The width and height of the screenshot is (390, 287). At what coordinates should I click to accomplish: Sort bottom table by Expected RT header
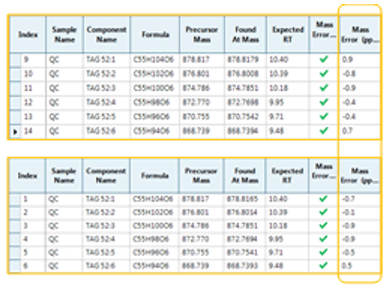(287, 175)
